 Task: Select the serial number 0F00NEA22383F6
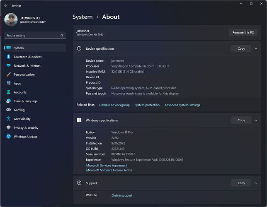coord(123,154)
